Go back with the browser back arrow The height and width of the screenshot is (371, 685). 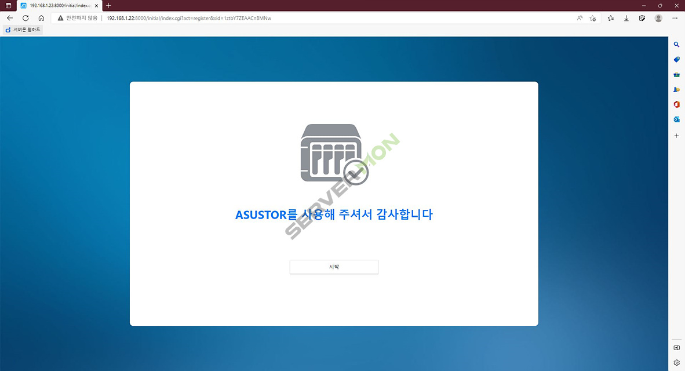10,18
